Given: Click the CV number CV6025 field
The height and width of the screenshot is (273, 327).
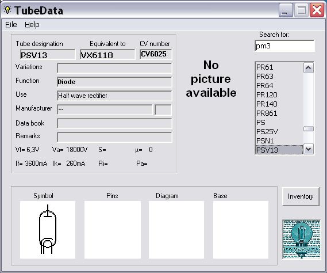Looking at the screenshot, I should click(x=156, y=54).
